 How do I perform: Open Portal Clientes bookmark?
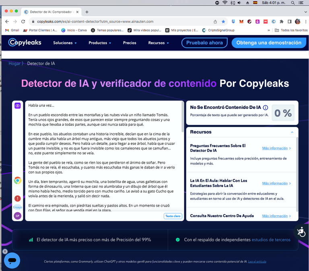point(40,30)
